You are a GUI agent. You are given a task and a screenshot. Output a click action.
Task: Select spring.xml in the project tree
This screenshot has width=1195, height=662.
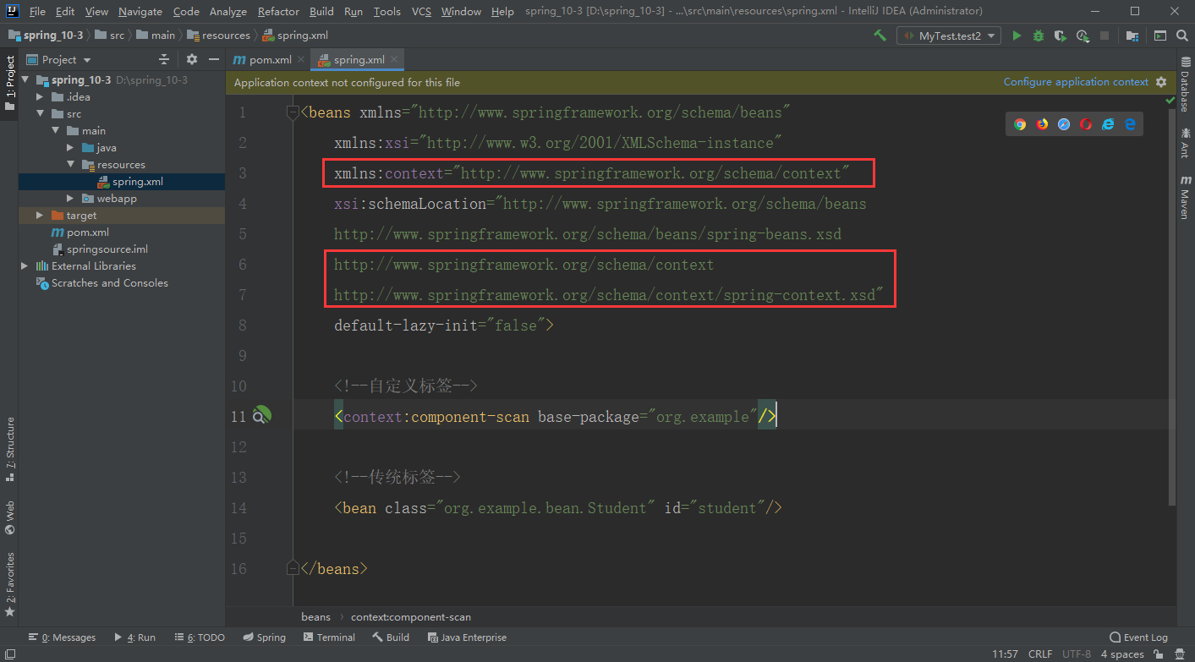coord(130,181)
